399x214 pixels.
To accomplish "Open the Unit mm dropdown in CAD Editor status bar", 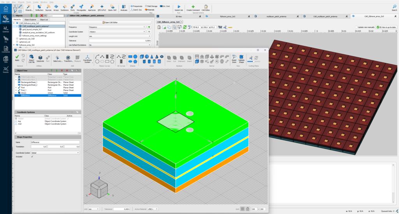I will tap(94, 209).
